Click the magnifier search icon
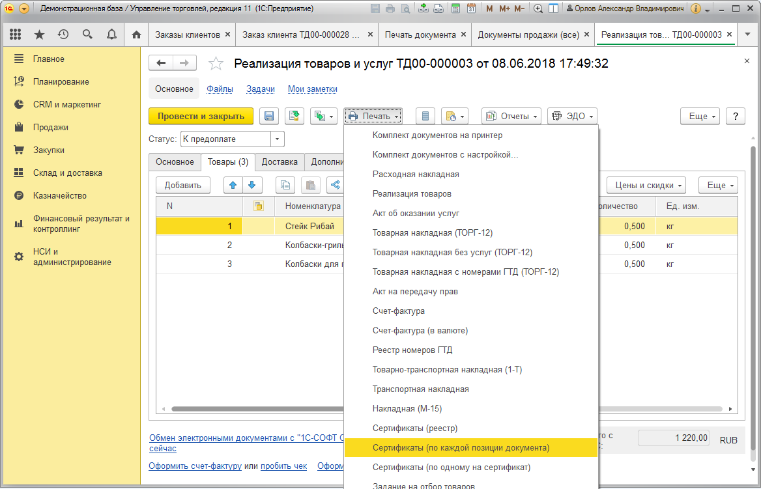The height and width of the screenshot is (489, 761). click(87, 35)
